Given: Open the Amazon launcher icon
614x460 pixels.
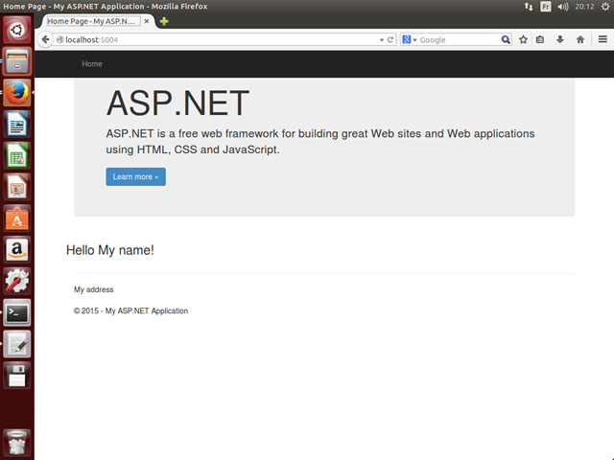Looking at the screenshot, I should click(x=17, y=250).
